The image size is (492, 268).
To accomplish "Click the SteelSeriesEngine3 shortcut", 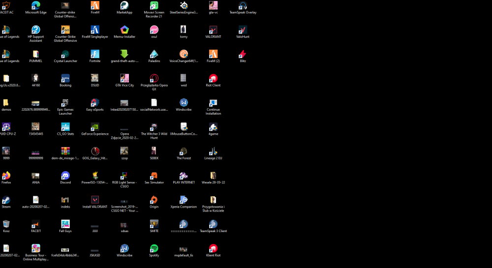I will (x=184, y=5).
